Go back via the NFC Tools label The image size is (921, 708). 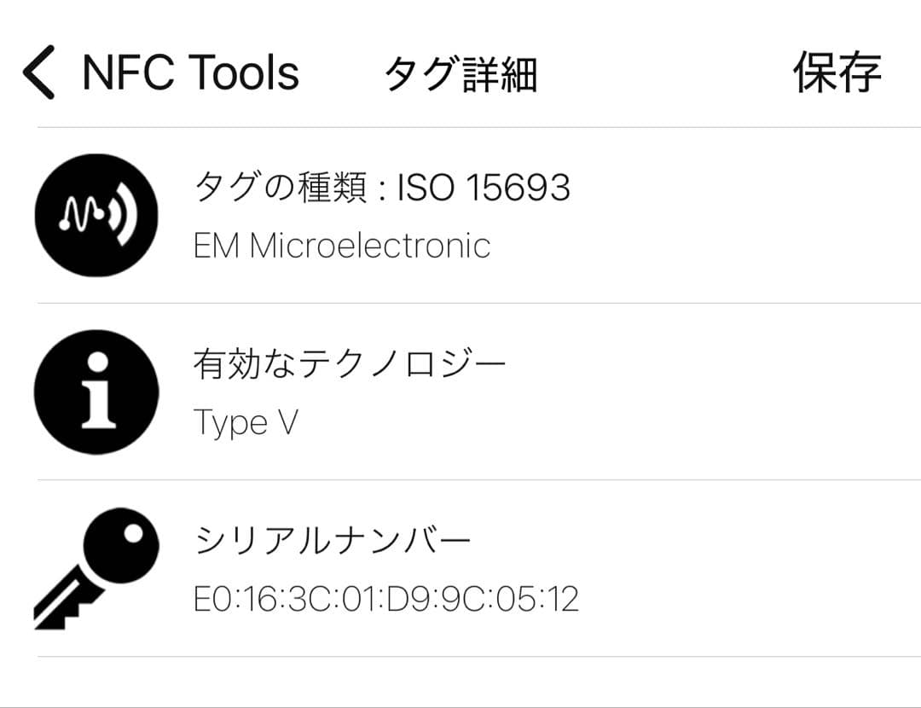click(x=190, y=73)
